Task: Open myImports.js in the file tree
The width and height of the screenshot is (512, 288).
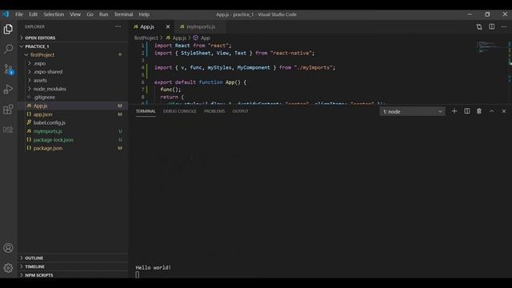Action: pos(73,131)
